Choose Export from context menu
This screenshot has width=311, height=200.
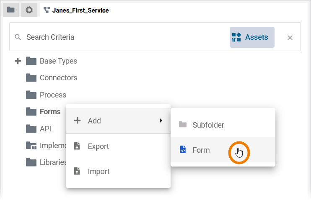(98, 146)
